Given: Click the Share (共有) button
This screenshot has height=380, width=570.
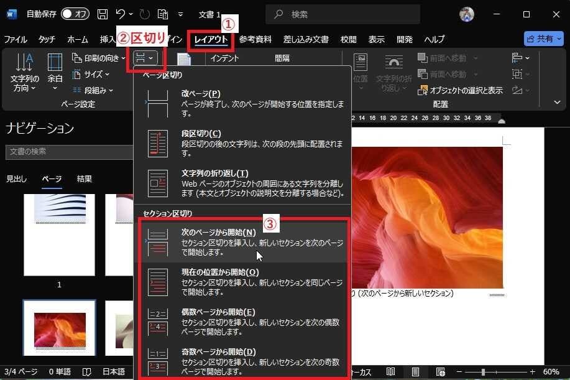Looking at the screenshot, I should coord(544,39).
